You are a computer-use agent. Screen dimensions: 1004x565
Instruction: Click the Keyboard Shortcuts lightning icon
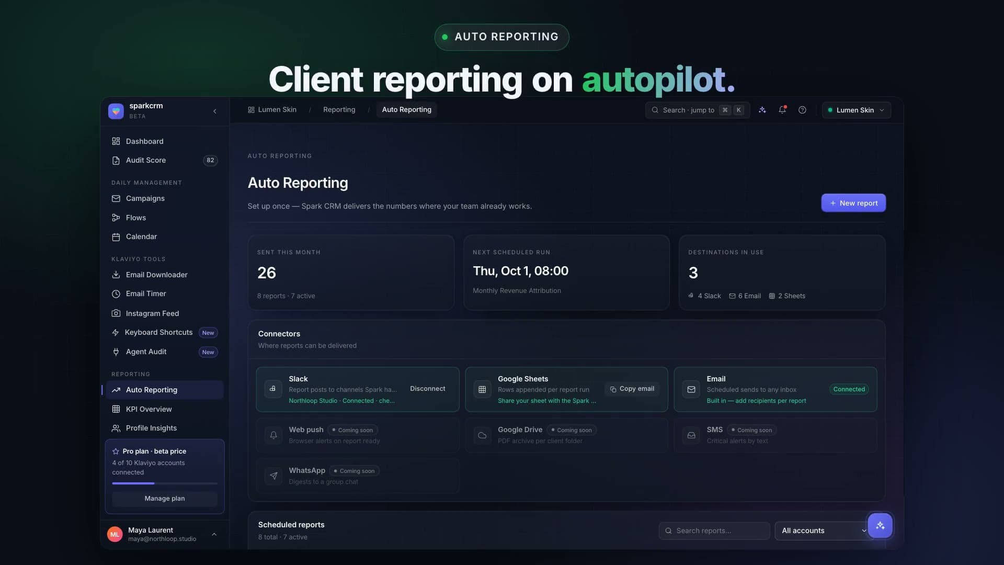click(116, 332)
